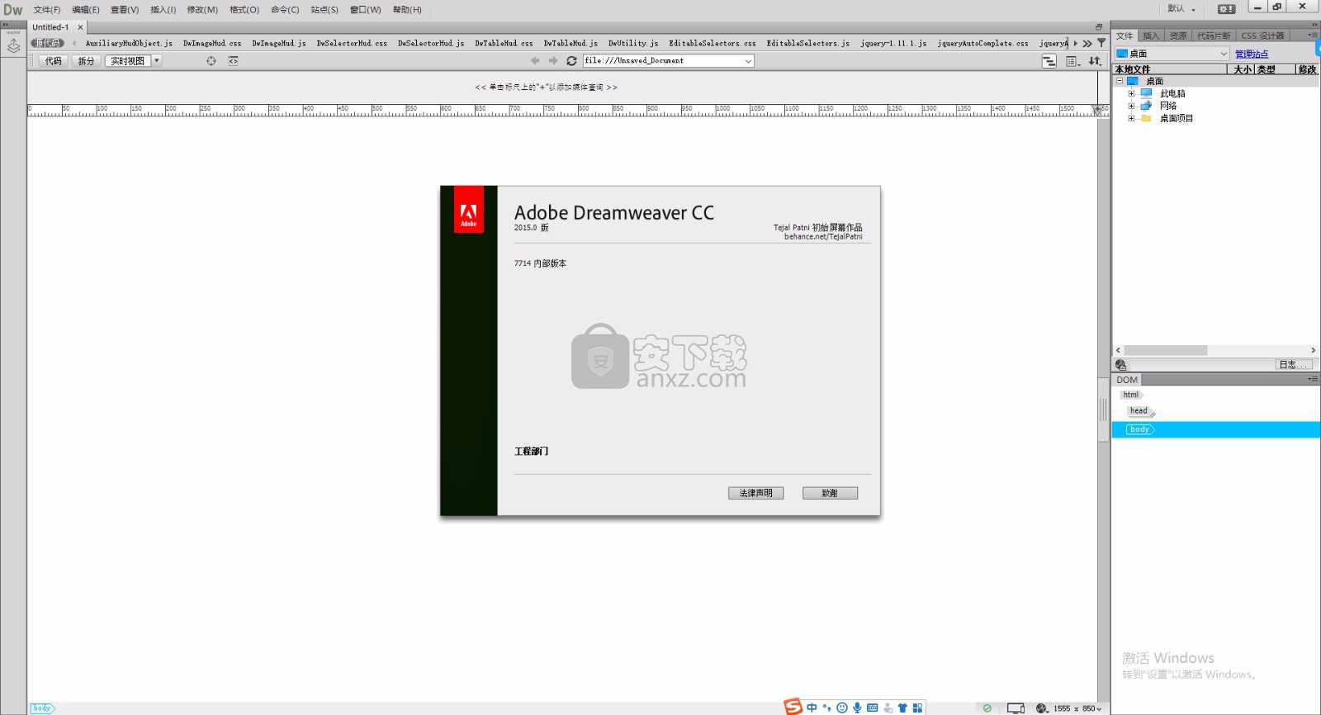Collapse the 桌面 root tree node
The height and width of the screenshot is (715, 1321).
[x=1120, y=81]
